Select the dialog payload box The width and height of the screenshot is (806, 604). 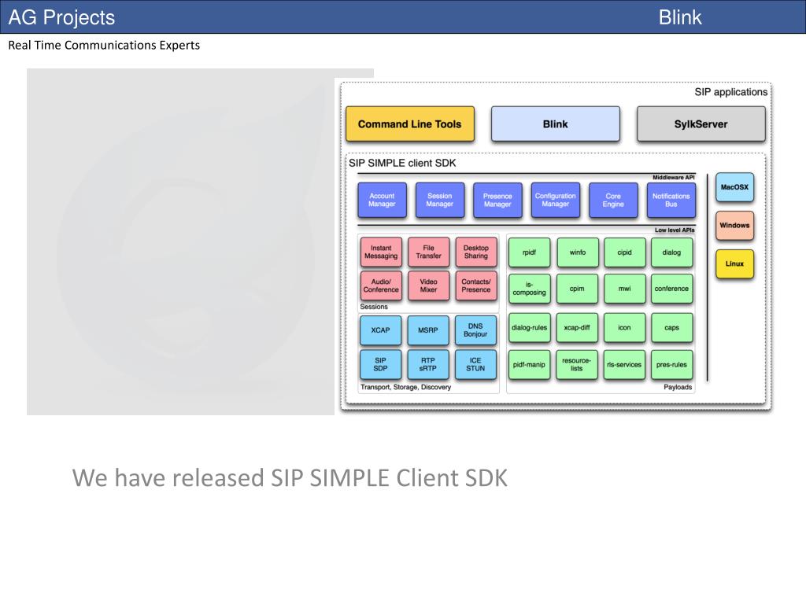pyautogui.click(x=671, y=252)
